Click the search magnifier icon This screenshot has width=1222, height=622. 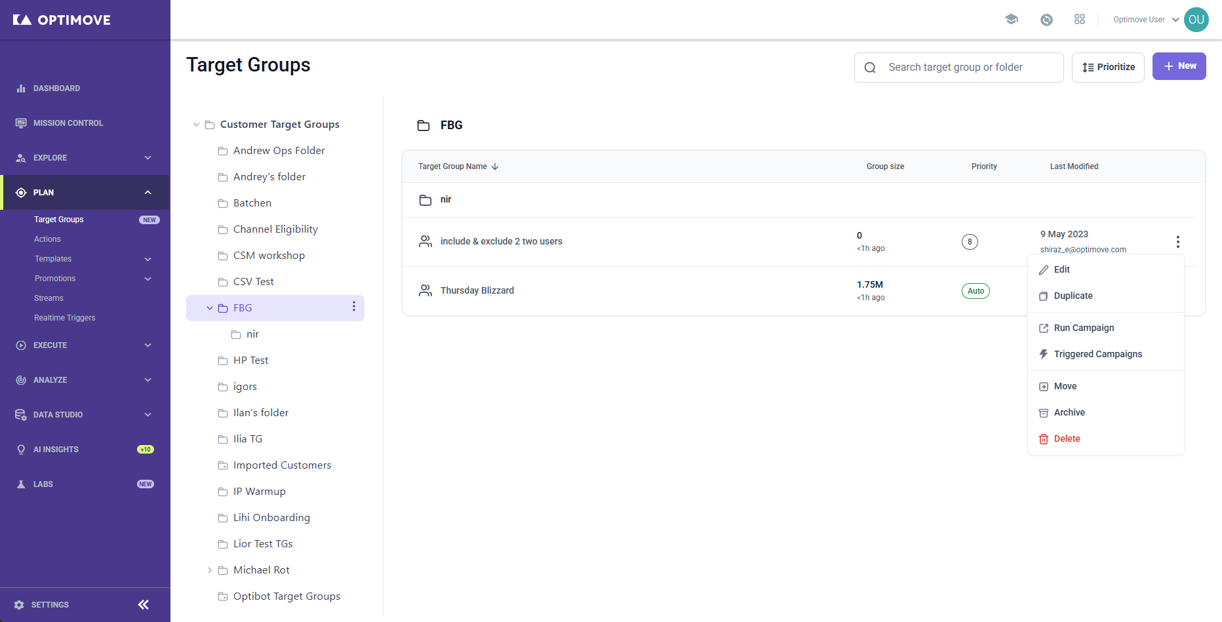tap(870, 68)
